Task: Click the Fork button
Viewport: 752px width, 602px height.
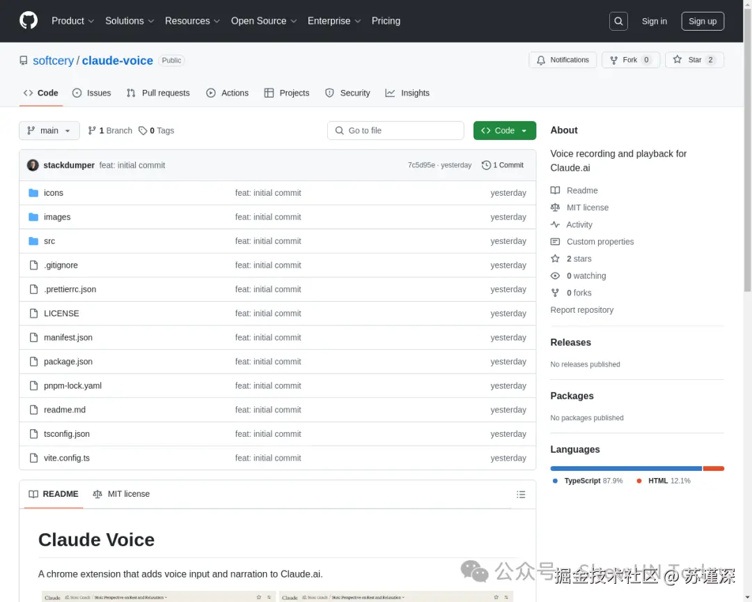Action: coord(631,60)
